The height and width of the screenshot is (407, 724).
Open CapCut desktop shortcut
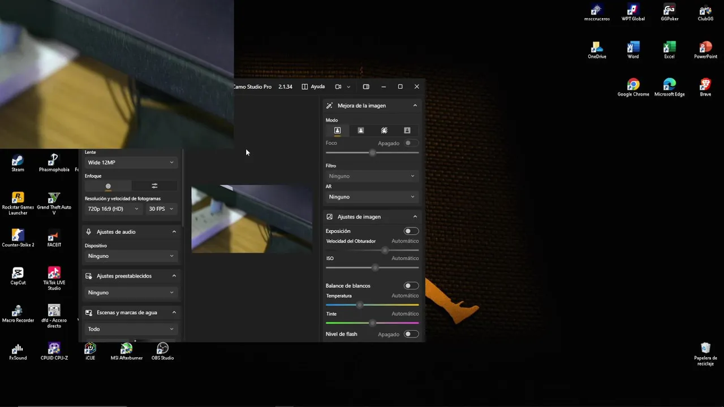tap(18, 276)
